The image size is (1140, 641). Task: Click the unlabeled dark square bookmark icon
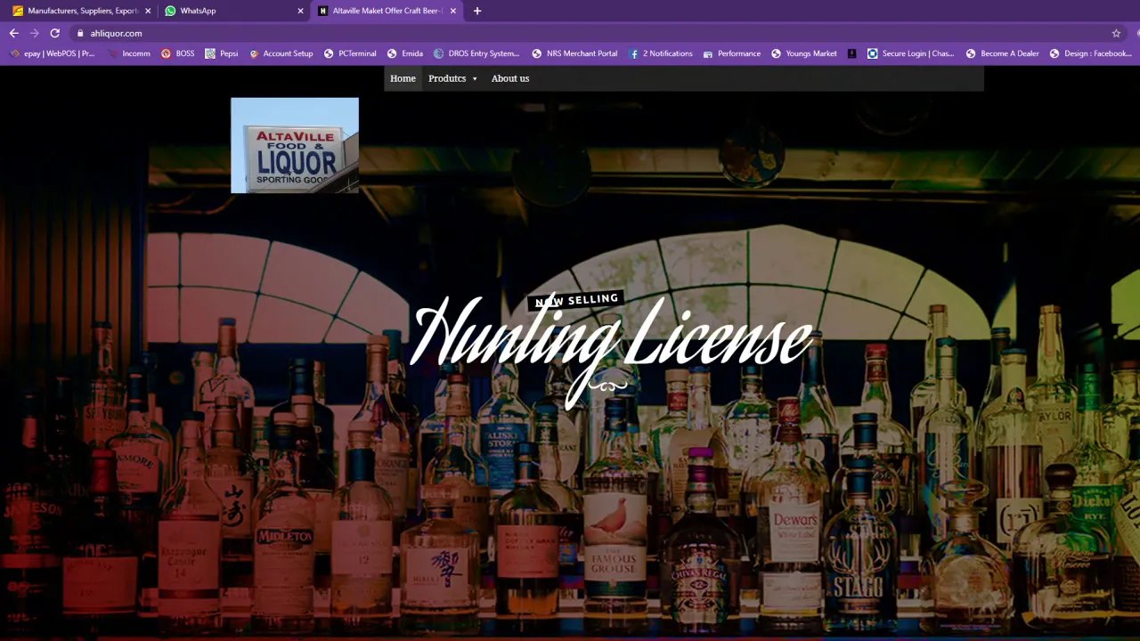[851, 53]
